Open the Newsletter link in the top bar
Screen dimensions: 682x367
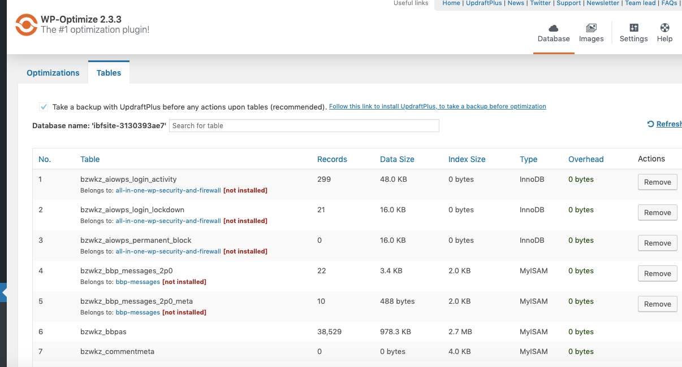tap(602, 3)
